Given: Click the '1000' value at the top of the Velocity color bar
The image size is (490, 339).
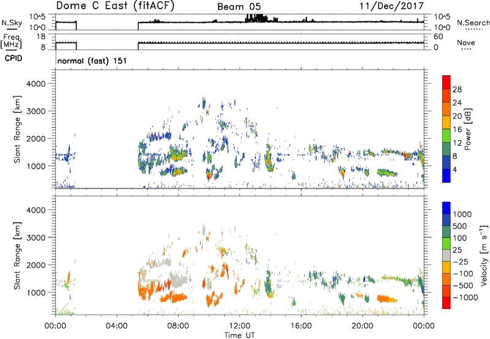Looking at the screenshot, I should click(462, 214).
